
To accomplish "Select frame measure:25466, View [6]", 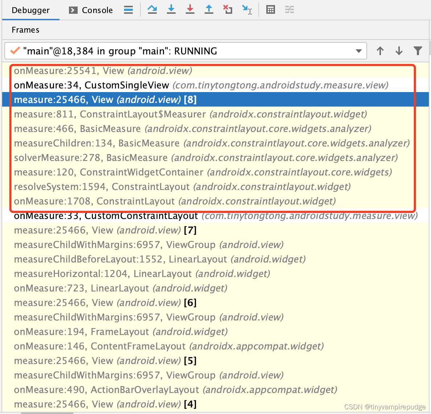I will pyautogui.click(x=215, y=303).
